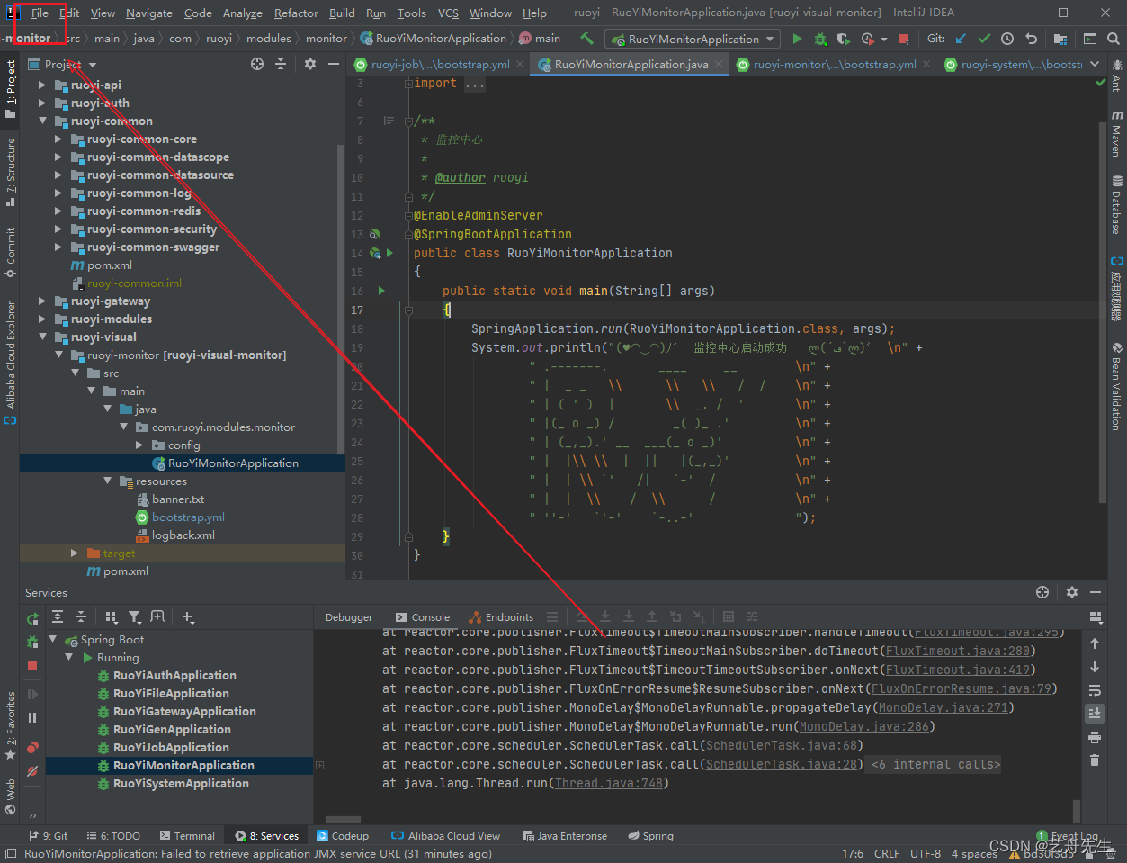Open Services panel gear settings

(1071, 592)
